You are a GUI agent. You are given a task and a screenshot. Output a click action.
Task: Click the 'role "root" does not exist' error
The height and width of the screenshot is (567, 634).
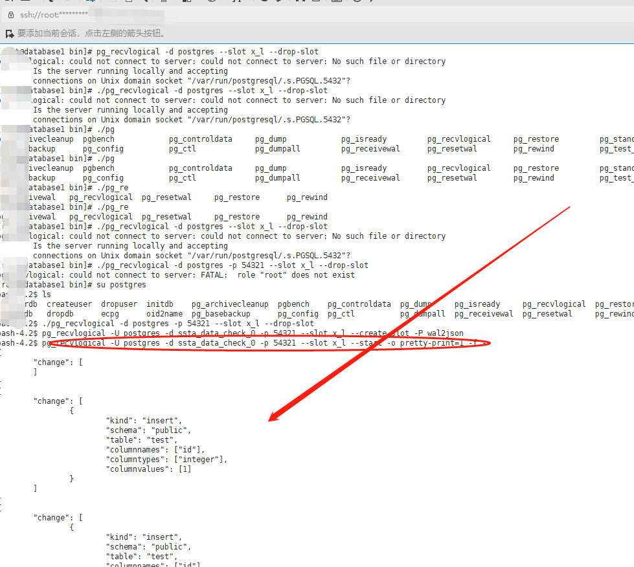pyautogui.click(x=295, y=275)
